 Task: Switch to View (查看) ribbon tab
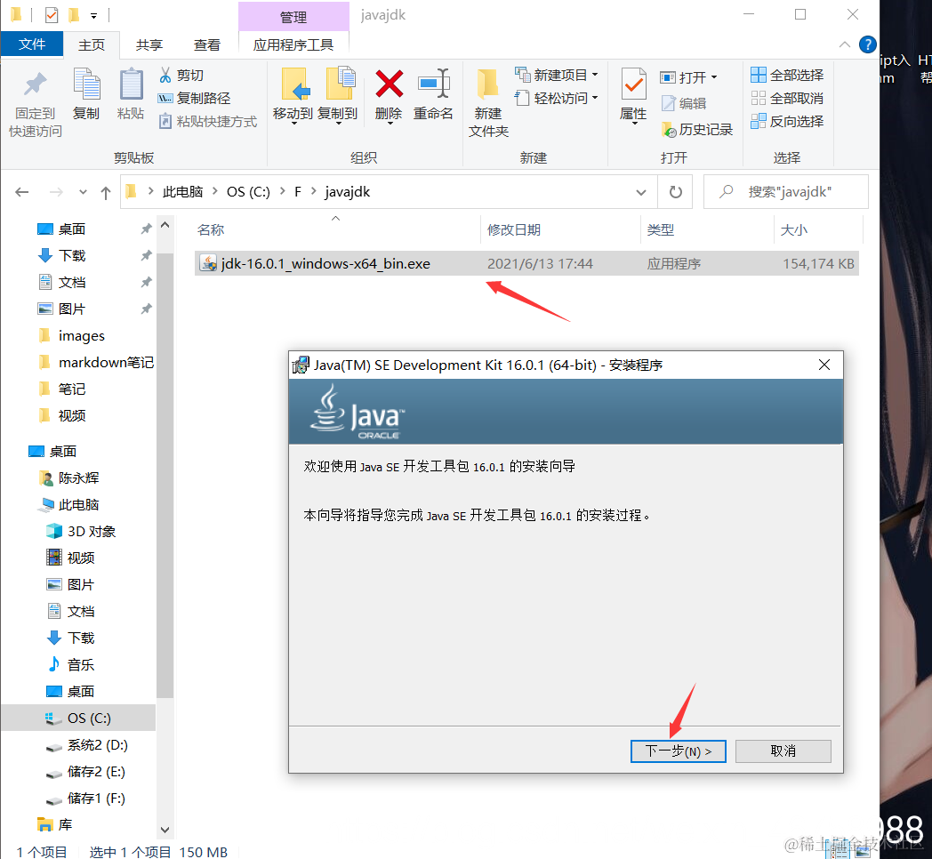click(x=207, y=45)
